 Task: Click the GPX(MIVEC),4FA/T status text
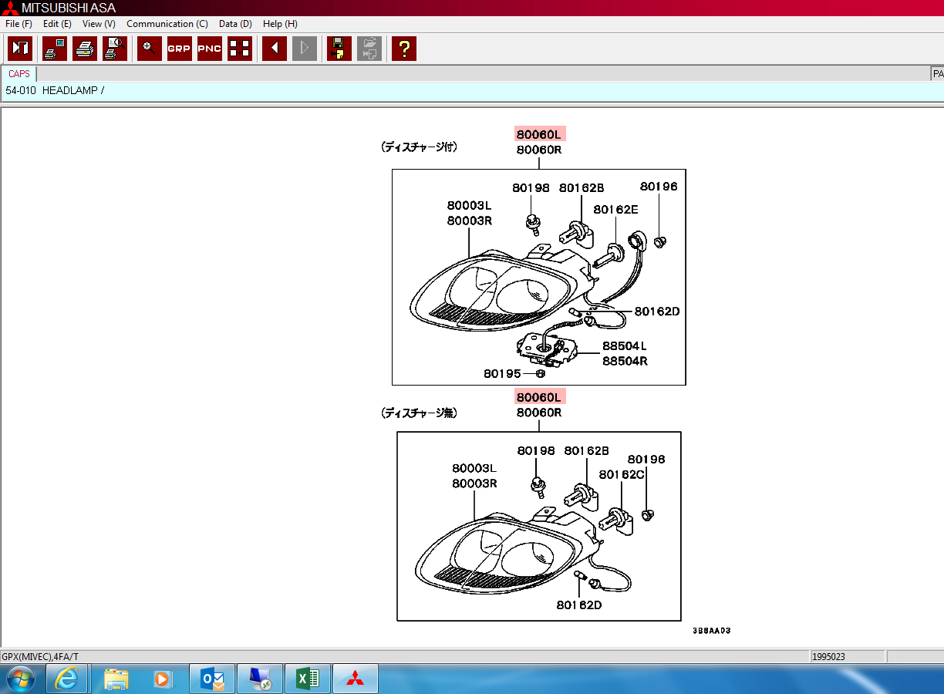click(x=40, y=657)
